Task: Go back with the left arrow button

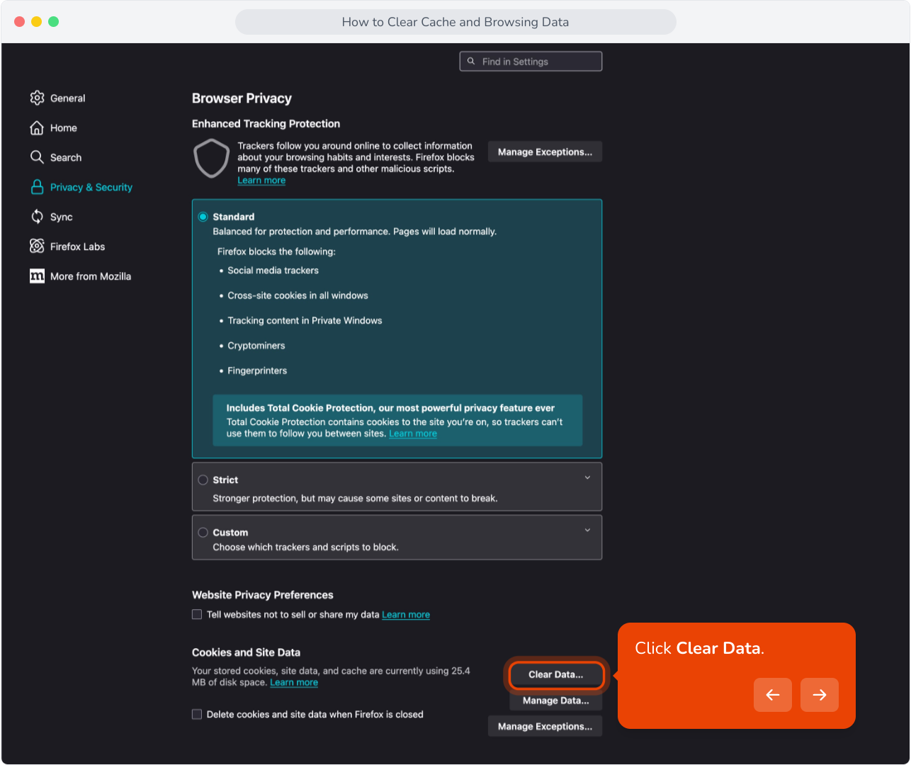Action: click(x=773, y=695)
